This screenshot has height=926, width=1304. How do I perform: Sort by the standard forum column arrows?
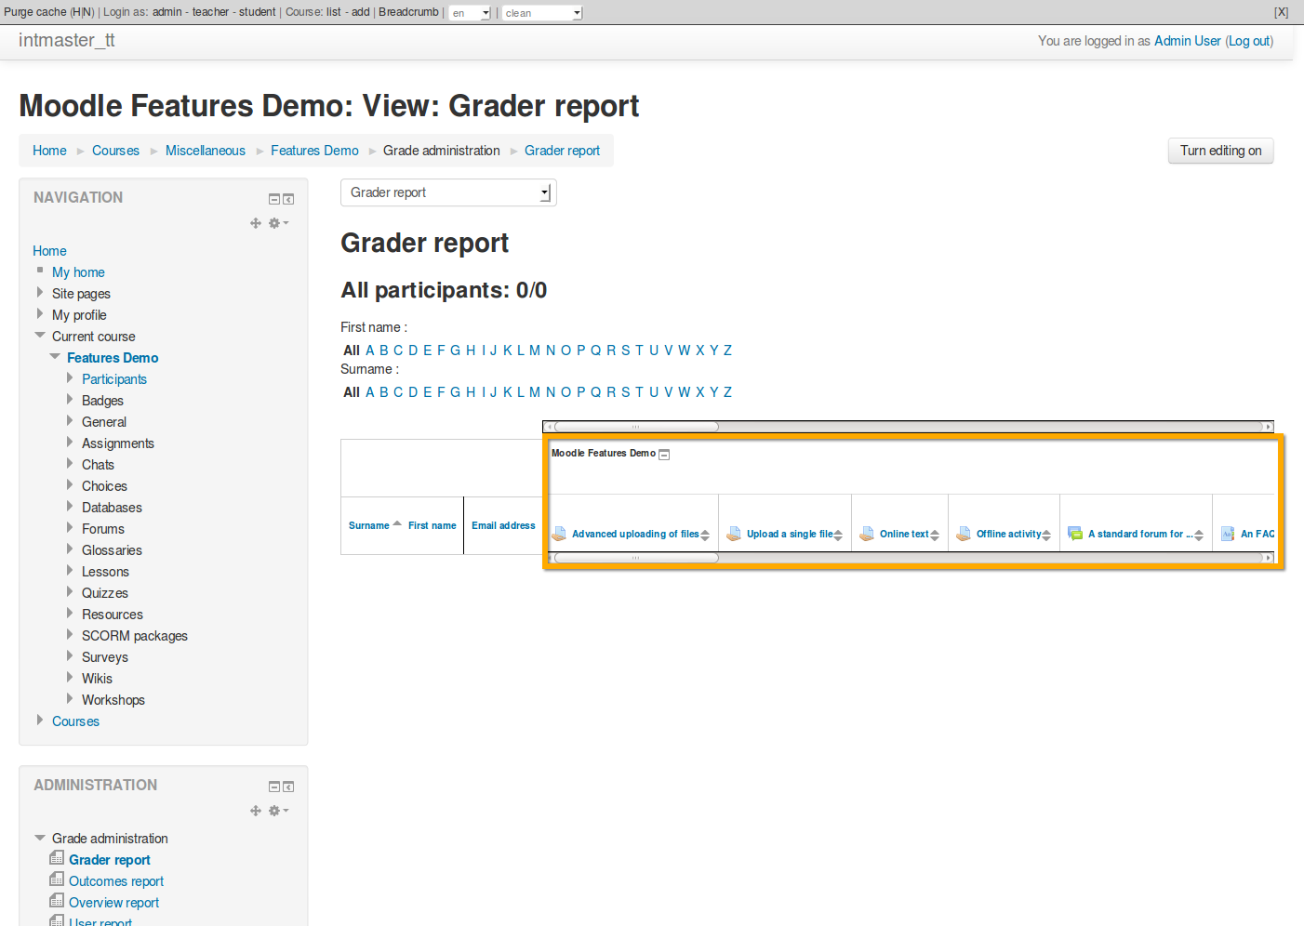(x=1199, y=535)
